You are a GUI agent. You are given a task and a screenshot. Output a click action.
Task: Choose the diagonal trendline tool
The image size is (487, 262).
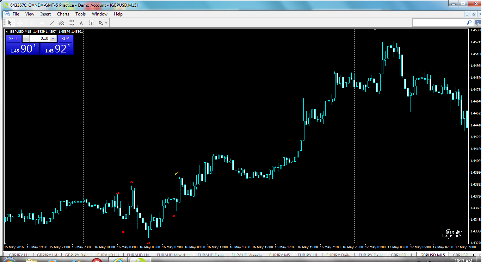click(x=52, y=23)
